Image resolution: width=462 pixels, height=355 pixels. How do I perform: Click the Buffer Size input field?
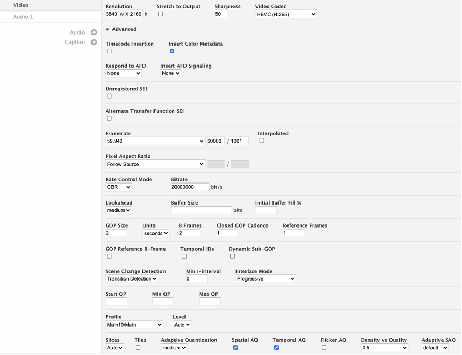(x=201, y=210)
